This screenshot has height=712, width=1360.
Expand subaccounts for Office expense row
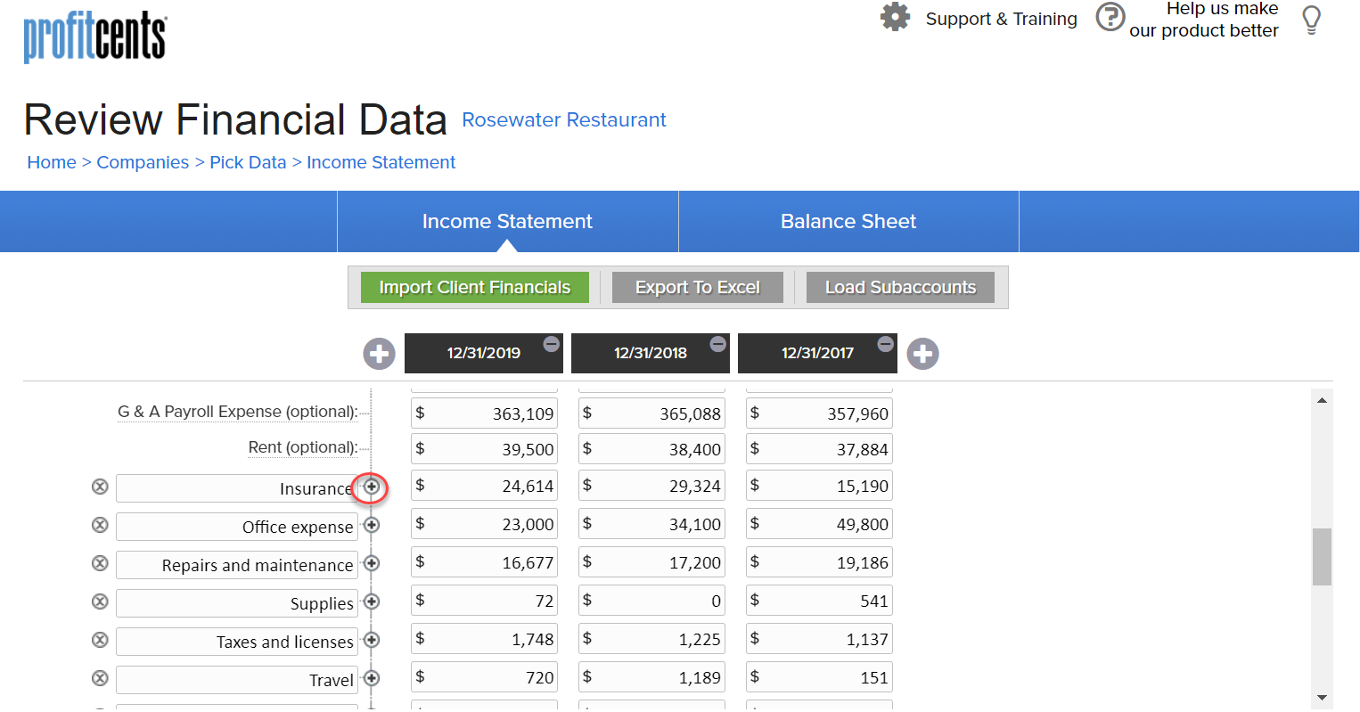tap(372, 525)
